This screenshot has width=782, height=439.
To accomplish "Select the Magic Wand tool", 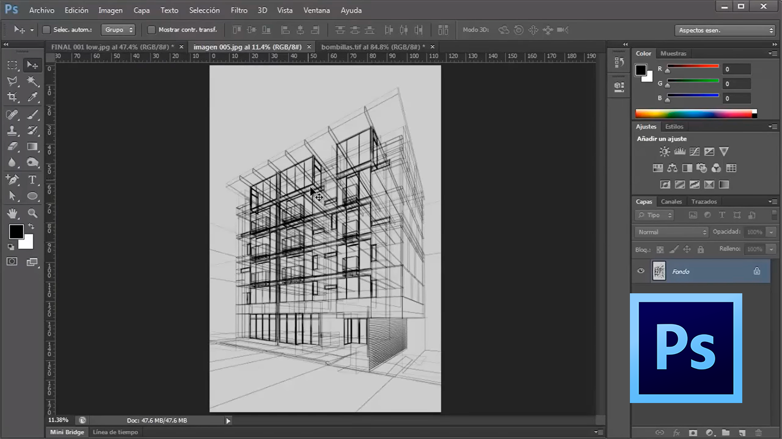I will pos(32,81).
